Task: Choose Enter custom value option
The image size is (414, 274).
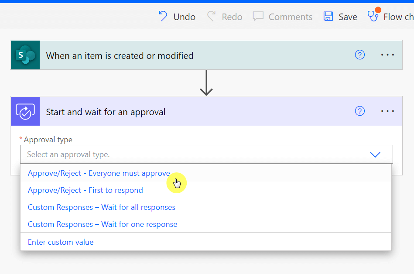Action: 205,242
